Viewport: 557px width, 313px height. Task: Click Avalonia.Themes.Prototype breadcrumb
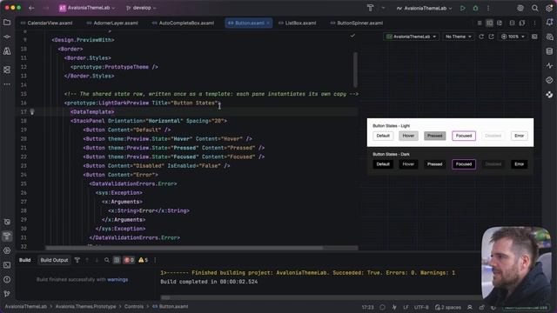pyautogui.click(x=85, y=307)
